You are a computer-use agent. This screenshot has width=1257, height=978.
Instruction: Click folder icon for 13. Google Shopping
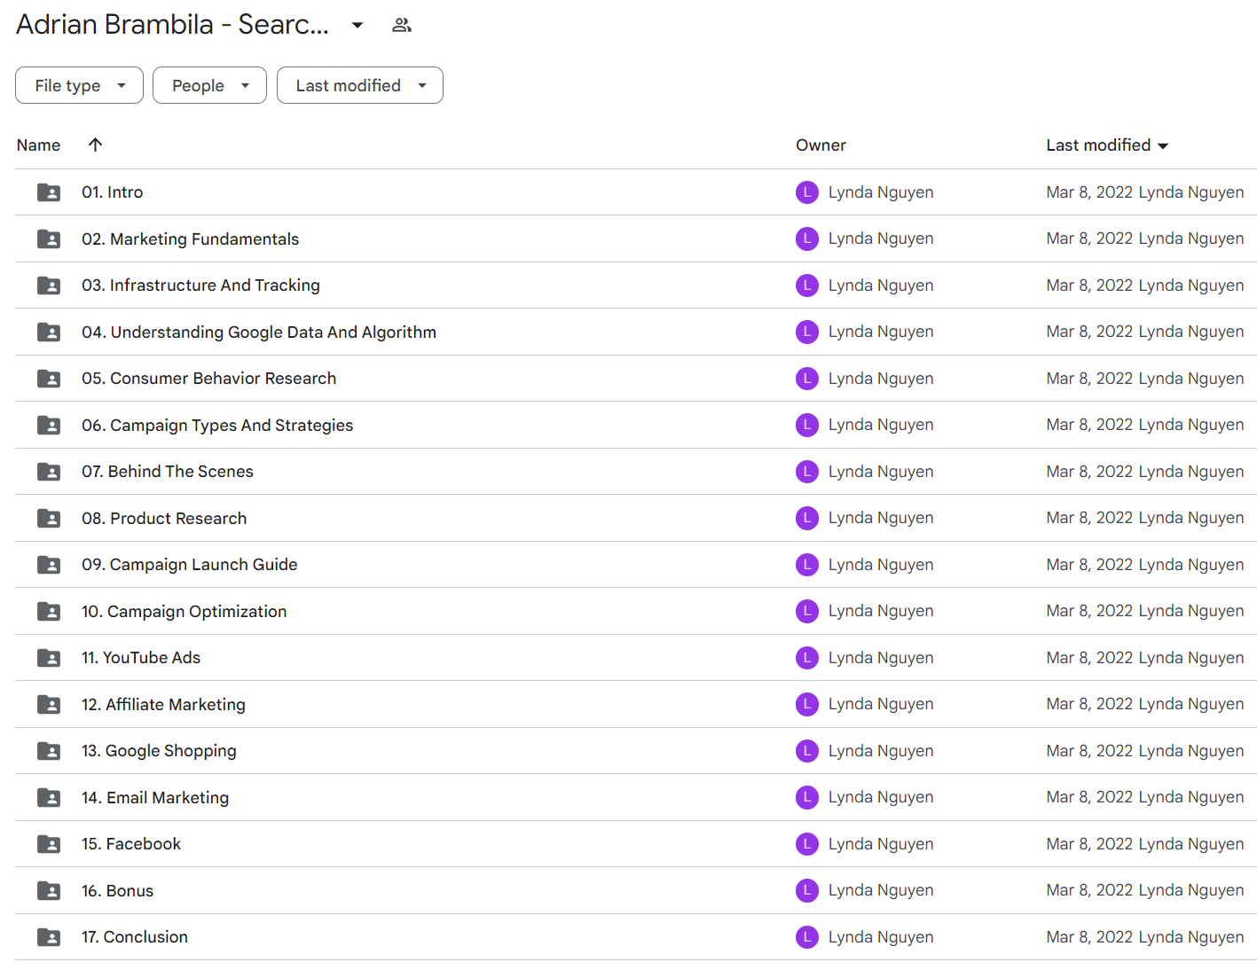coord(49,751)
